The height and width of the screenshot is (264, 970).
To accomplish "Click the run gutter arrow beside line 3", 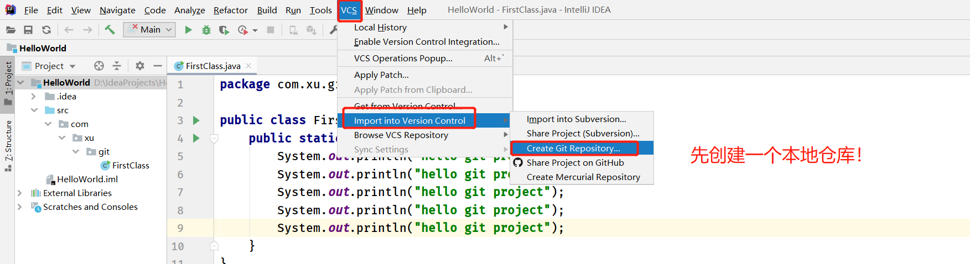I will (196, 120).
